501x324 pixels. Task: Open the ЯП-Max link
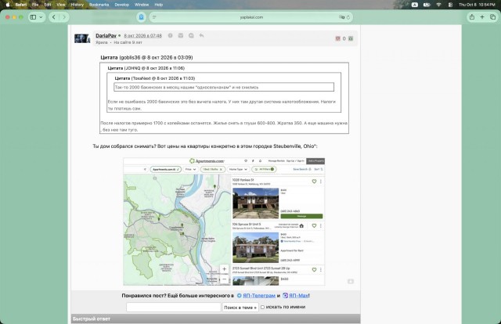[298, 296]
